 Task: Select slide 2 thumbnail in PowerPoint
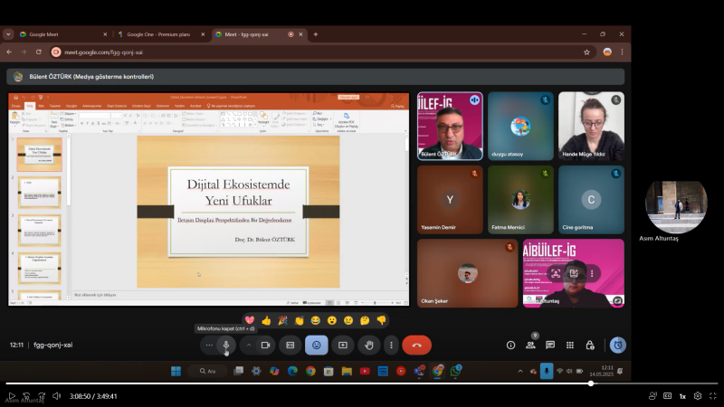[x=39, y=193]
